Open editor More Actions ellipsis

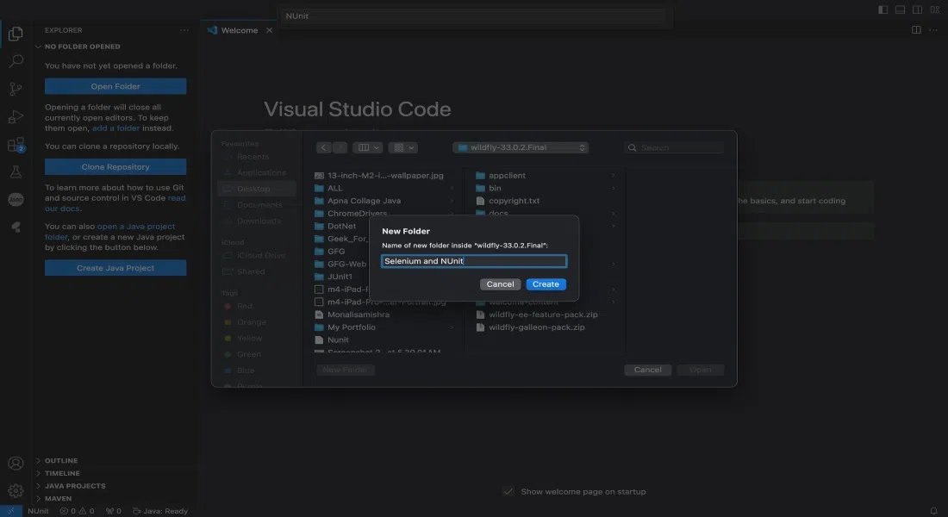tap(933, 30)
